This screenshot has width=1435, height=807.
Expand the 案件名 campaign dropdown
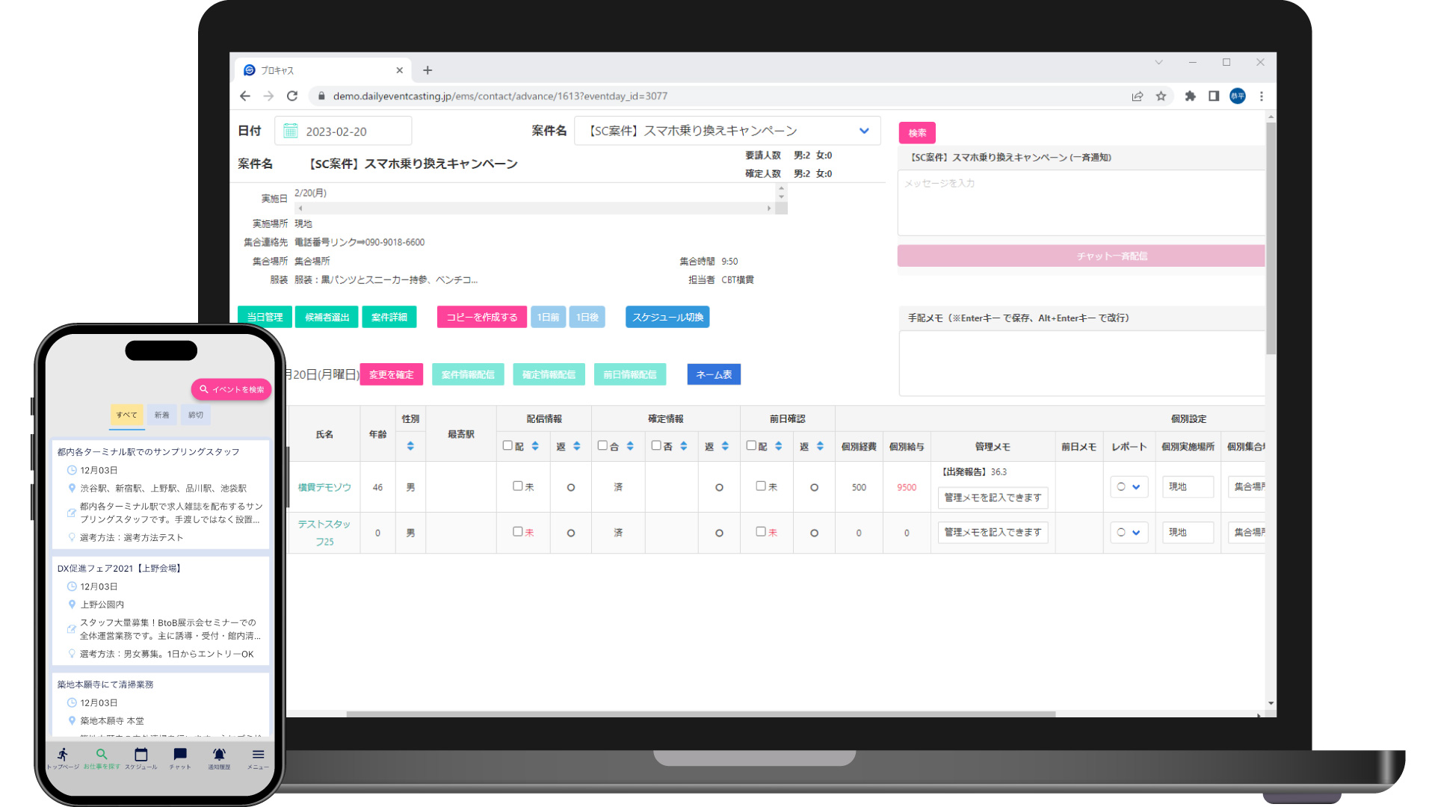pos(864,131)
